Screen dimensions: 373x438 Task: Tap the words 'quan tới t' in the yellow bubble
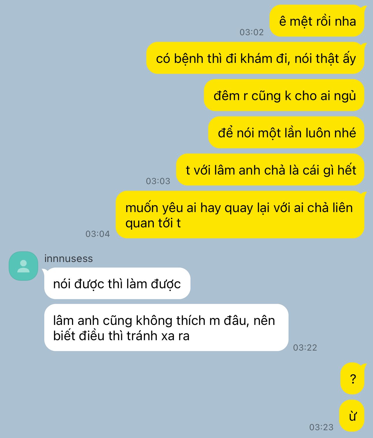pyautogui.click(x=153, y=223)
